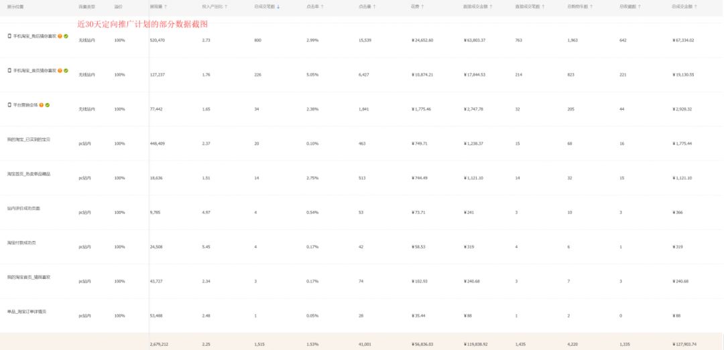This screenshot has height=350, width=724.
Task: Open the 手机淘宝_购后猜你喜欢 placement
Action: 35,36
